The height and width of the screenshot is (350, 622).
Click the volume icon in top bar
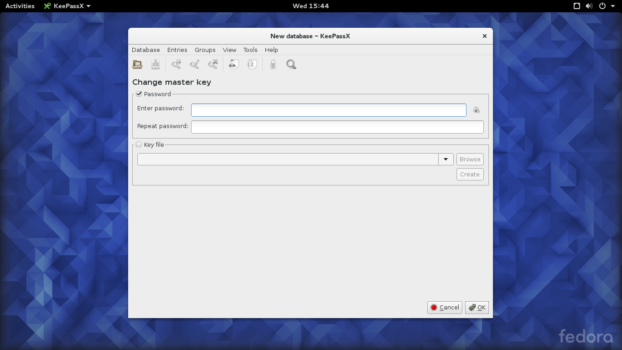(589, 6)
